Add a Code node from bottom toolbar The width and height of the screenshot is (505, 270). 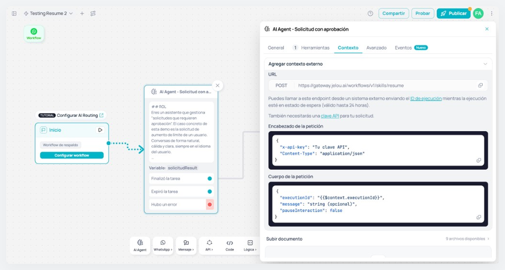point(230,246)
